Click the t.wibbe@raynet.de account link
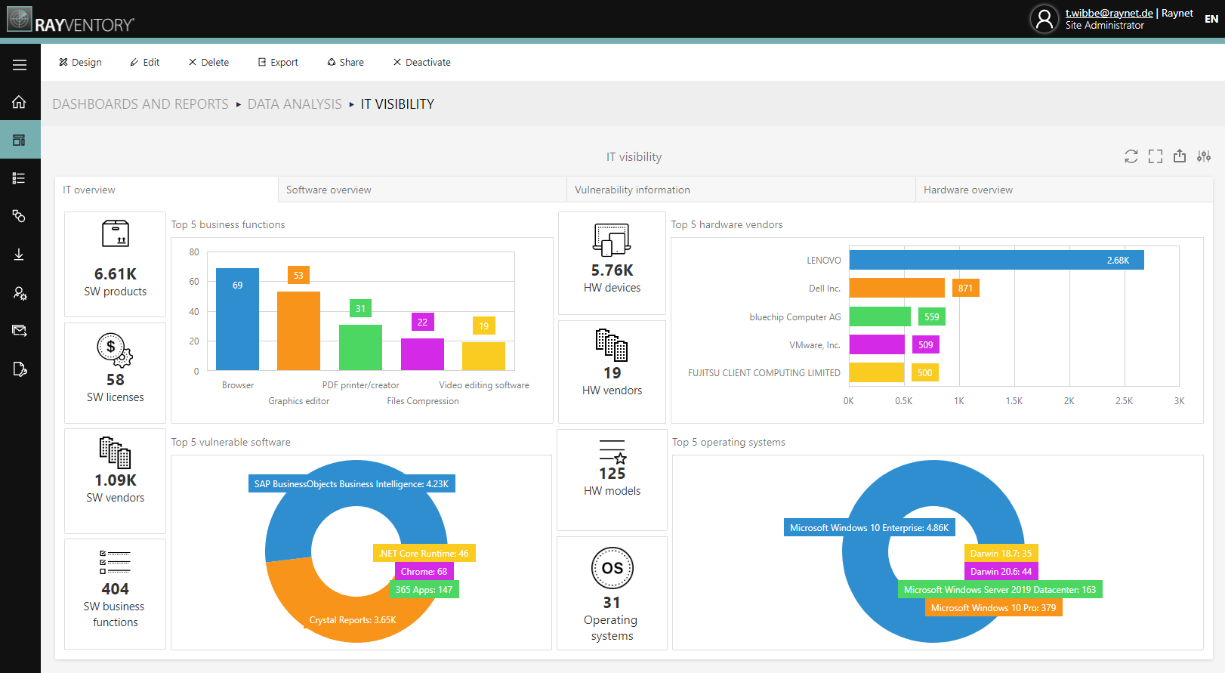The width and height of the screenshot is (1225, 673). [1109, 13]
